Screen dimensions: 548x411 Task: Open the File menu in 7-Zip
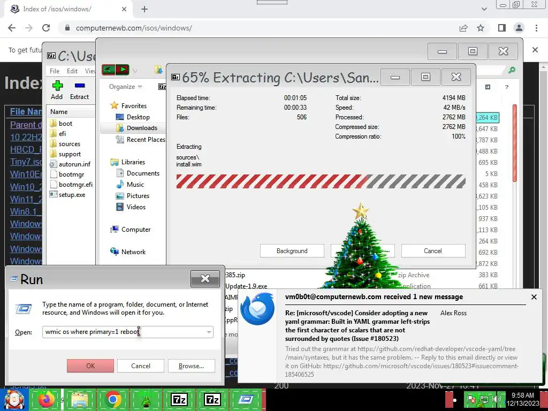point(55,71)
